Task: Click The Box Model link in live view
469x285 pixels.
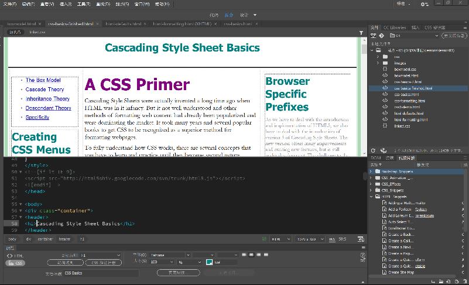Action: pos(43,80)
